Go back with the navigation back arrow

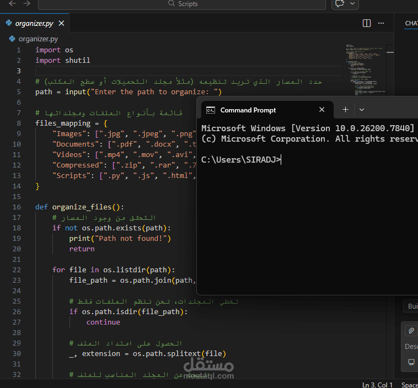pos(12,3)
